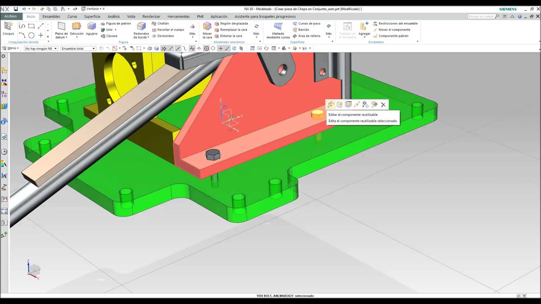541x304 pixels.
Task: Click Edit reusable component icon in popup toolbar
Action: click(331, 105)
